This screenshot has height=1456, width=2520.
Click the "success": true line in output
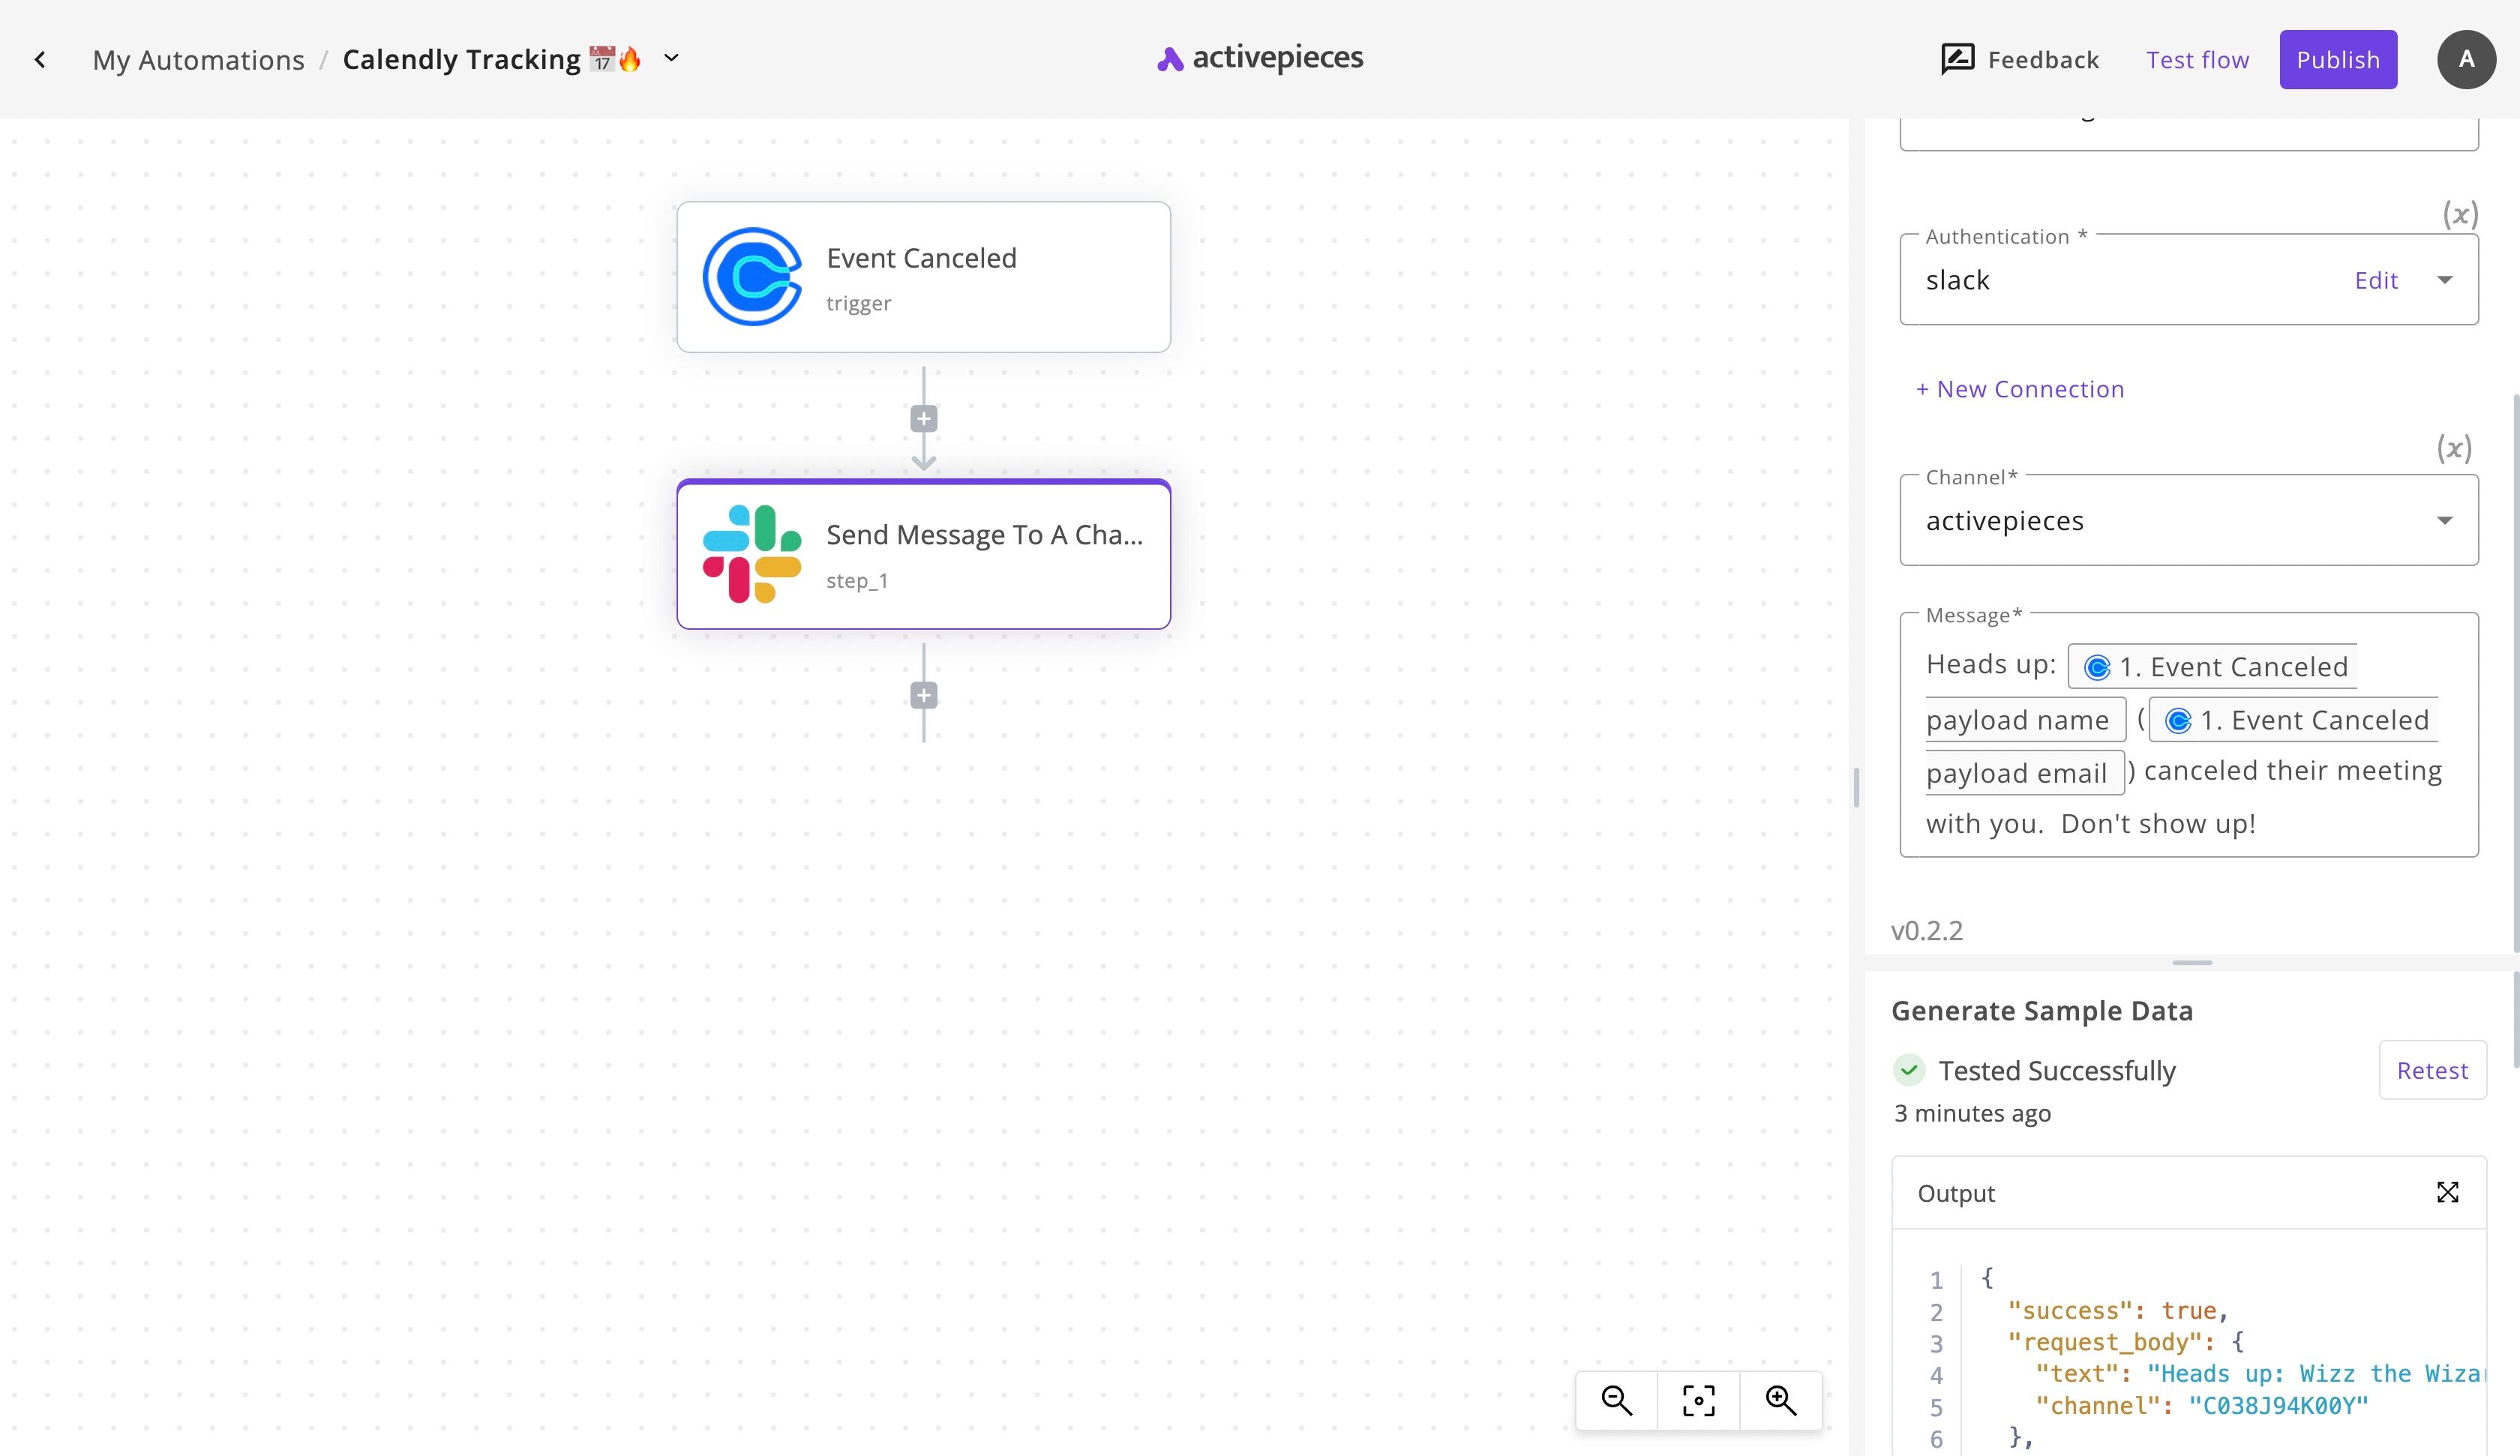click(2118, 1311)
